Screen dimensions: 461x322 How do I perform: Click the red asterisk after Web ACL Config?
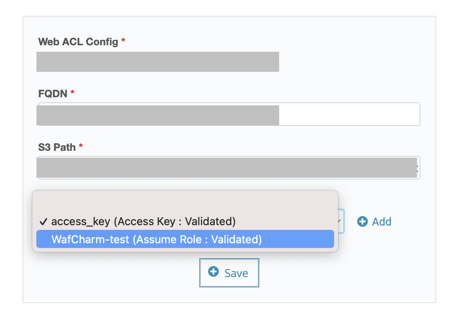pos(123,40)
